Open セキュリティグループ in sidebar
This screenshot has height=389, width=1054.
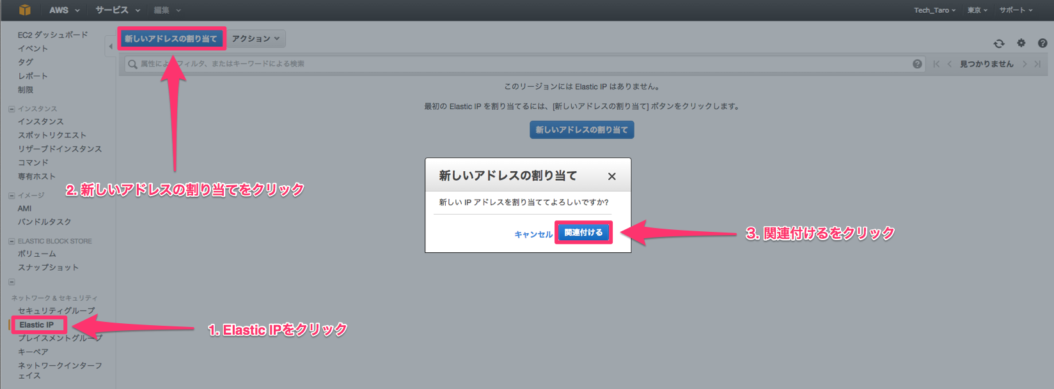coord(56,311)
